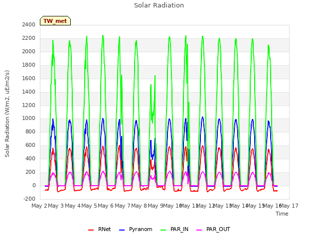
Task: Click the red RNet legend swatch
Action: 91,230
